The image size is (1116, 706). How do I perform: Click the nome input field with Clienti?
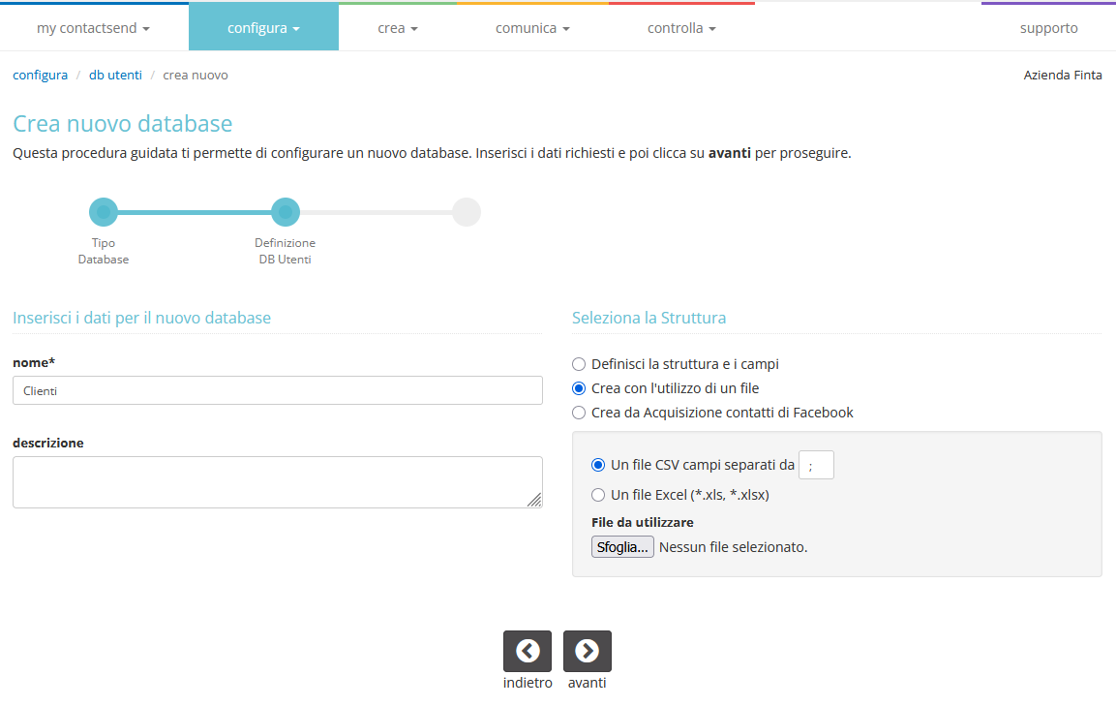click(278, 390)
